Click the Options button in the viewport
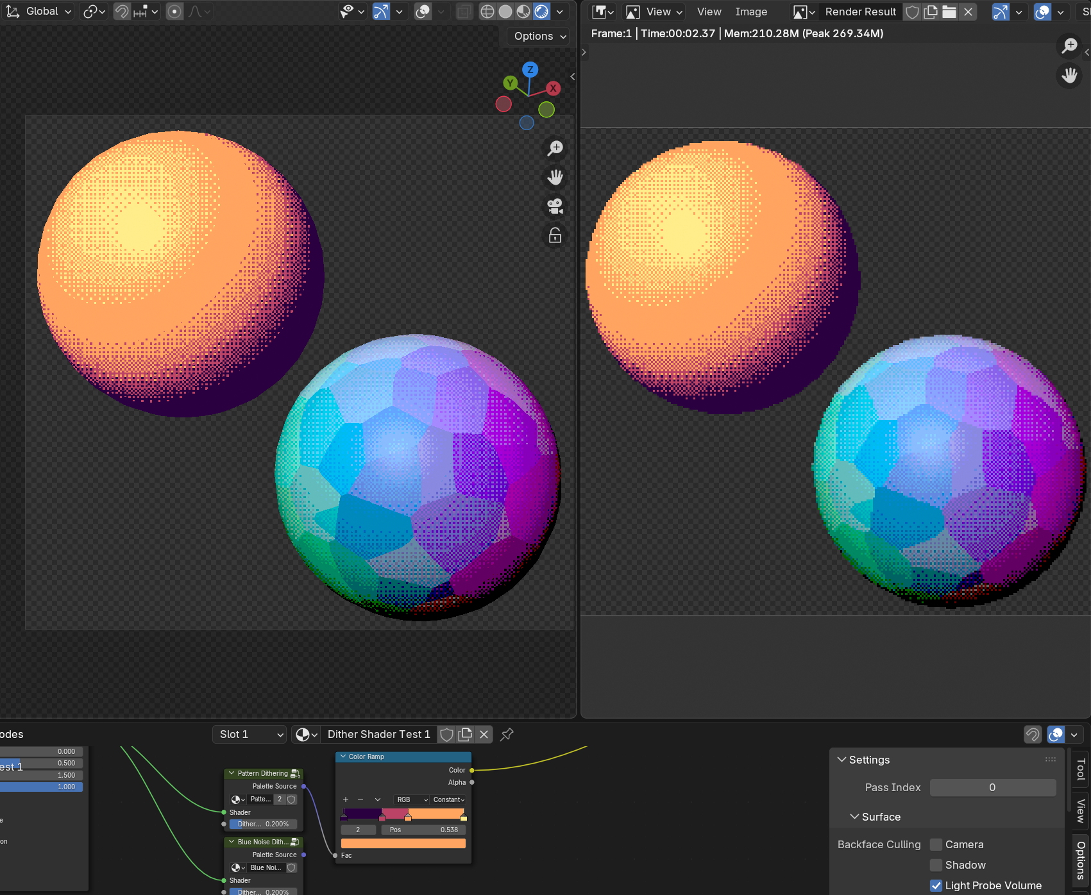The height and width of the screenshot is (895, 1091). [537, 36]
